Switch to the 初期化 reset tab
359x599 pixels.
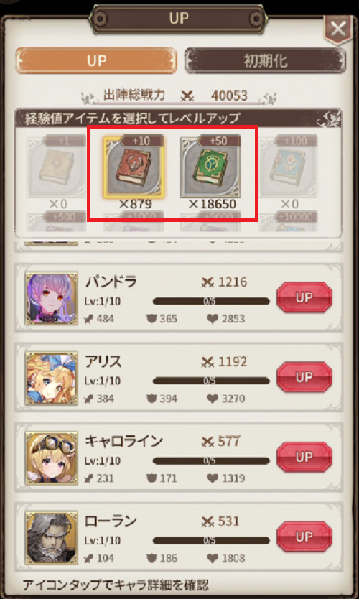pos(266,61)
